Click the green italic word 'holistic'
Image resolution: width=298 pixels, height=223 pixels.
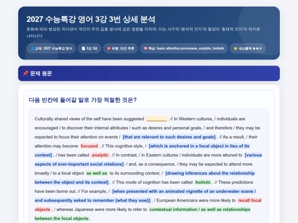click(203, 182)
